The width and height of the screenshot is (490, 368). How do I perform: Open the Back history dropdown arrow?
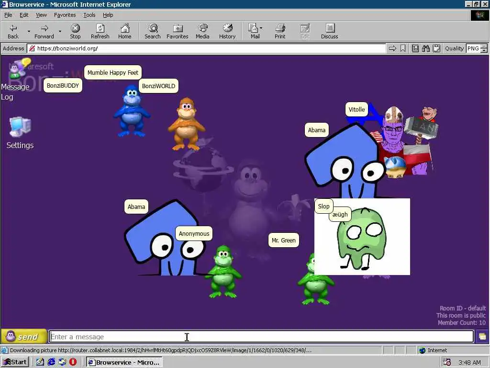[29, 31]
